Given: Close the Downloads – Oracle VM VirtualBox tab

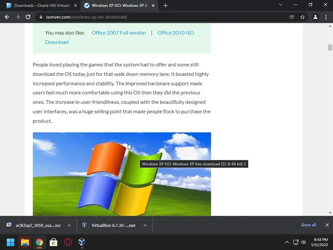Looking at the screenshot, I should tap(75, 6).
